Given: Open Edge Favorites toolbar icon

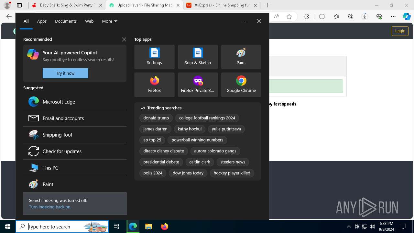Looking at the screenshot, I should (x=336, y=17).
